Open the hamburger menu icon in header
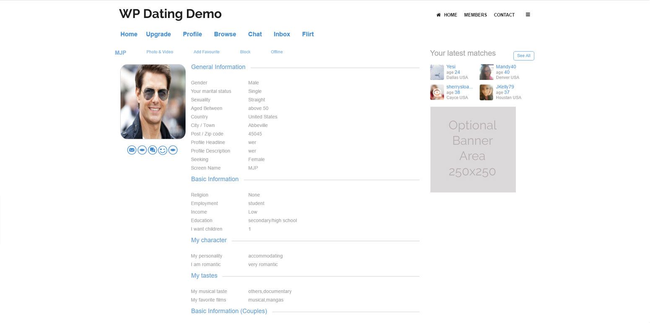The width and height of the screenshot is (650, 323). 528,15
